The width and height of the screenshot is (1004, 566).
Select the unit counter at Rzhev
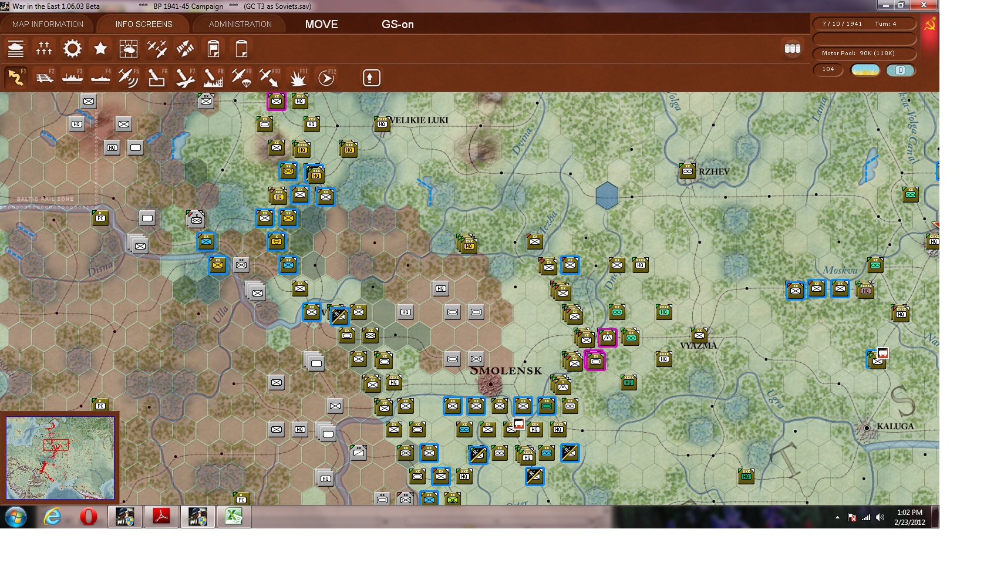tap(687, 171)
